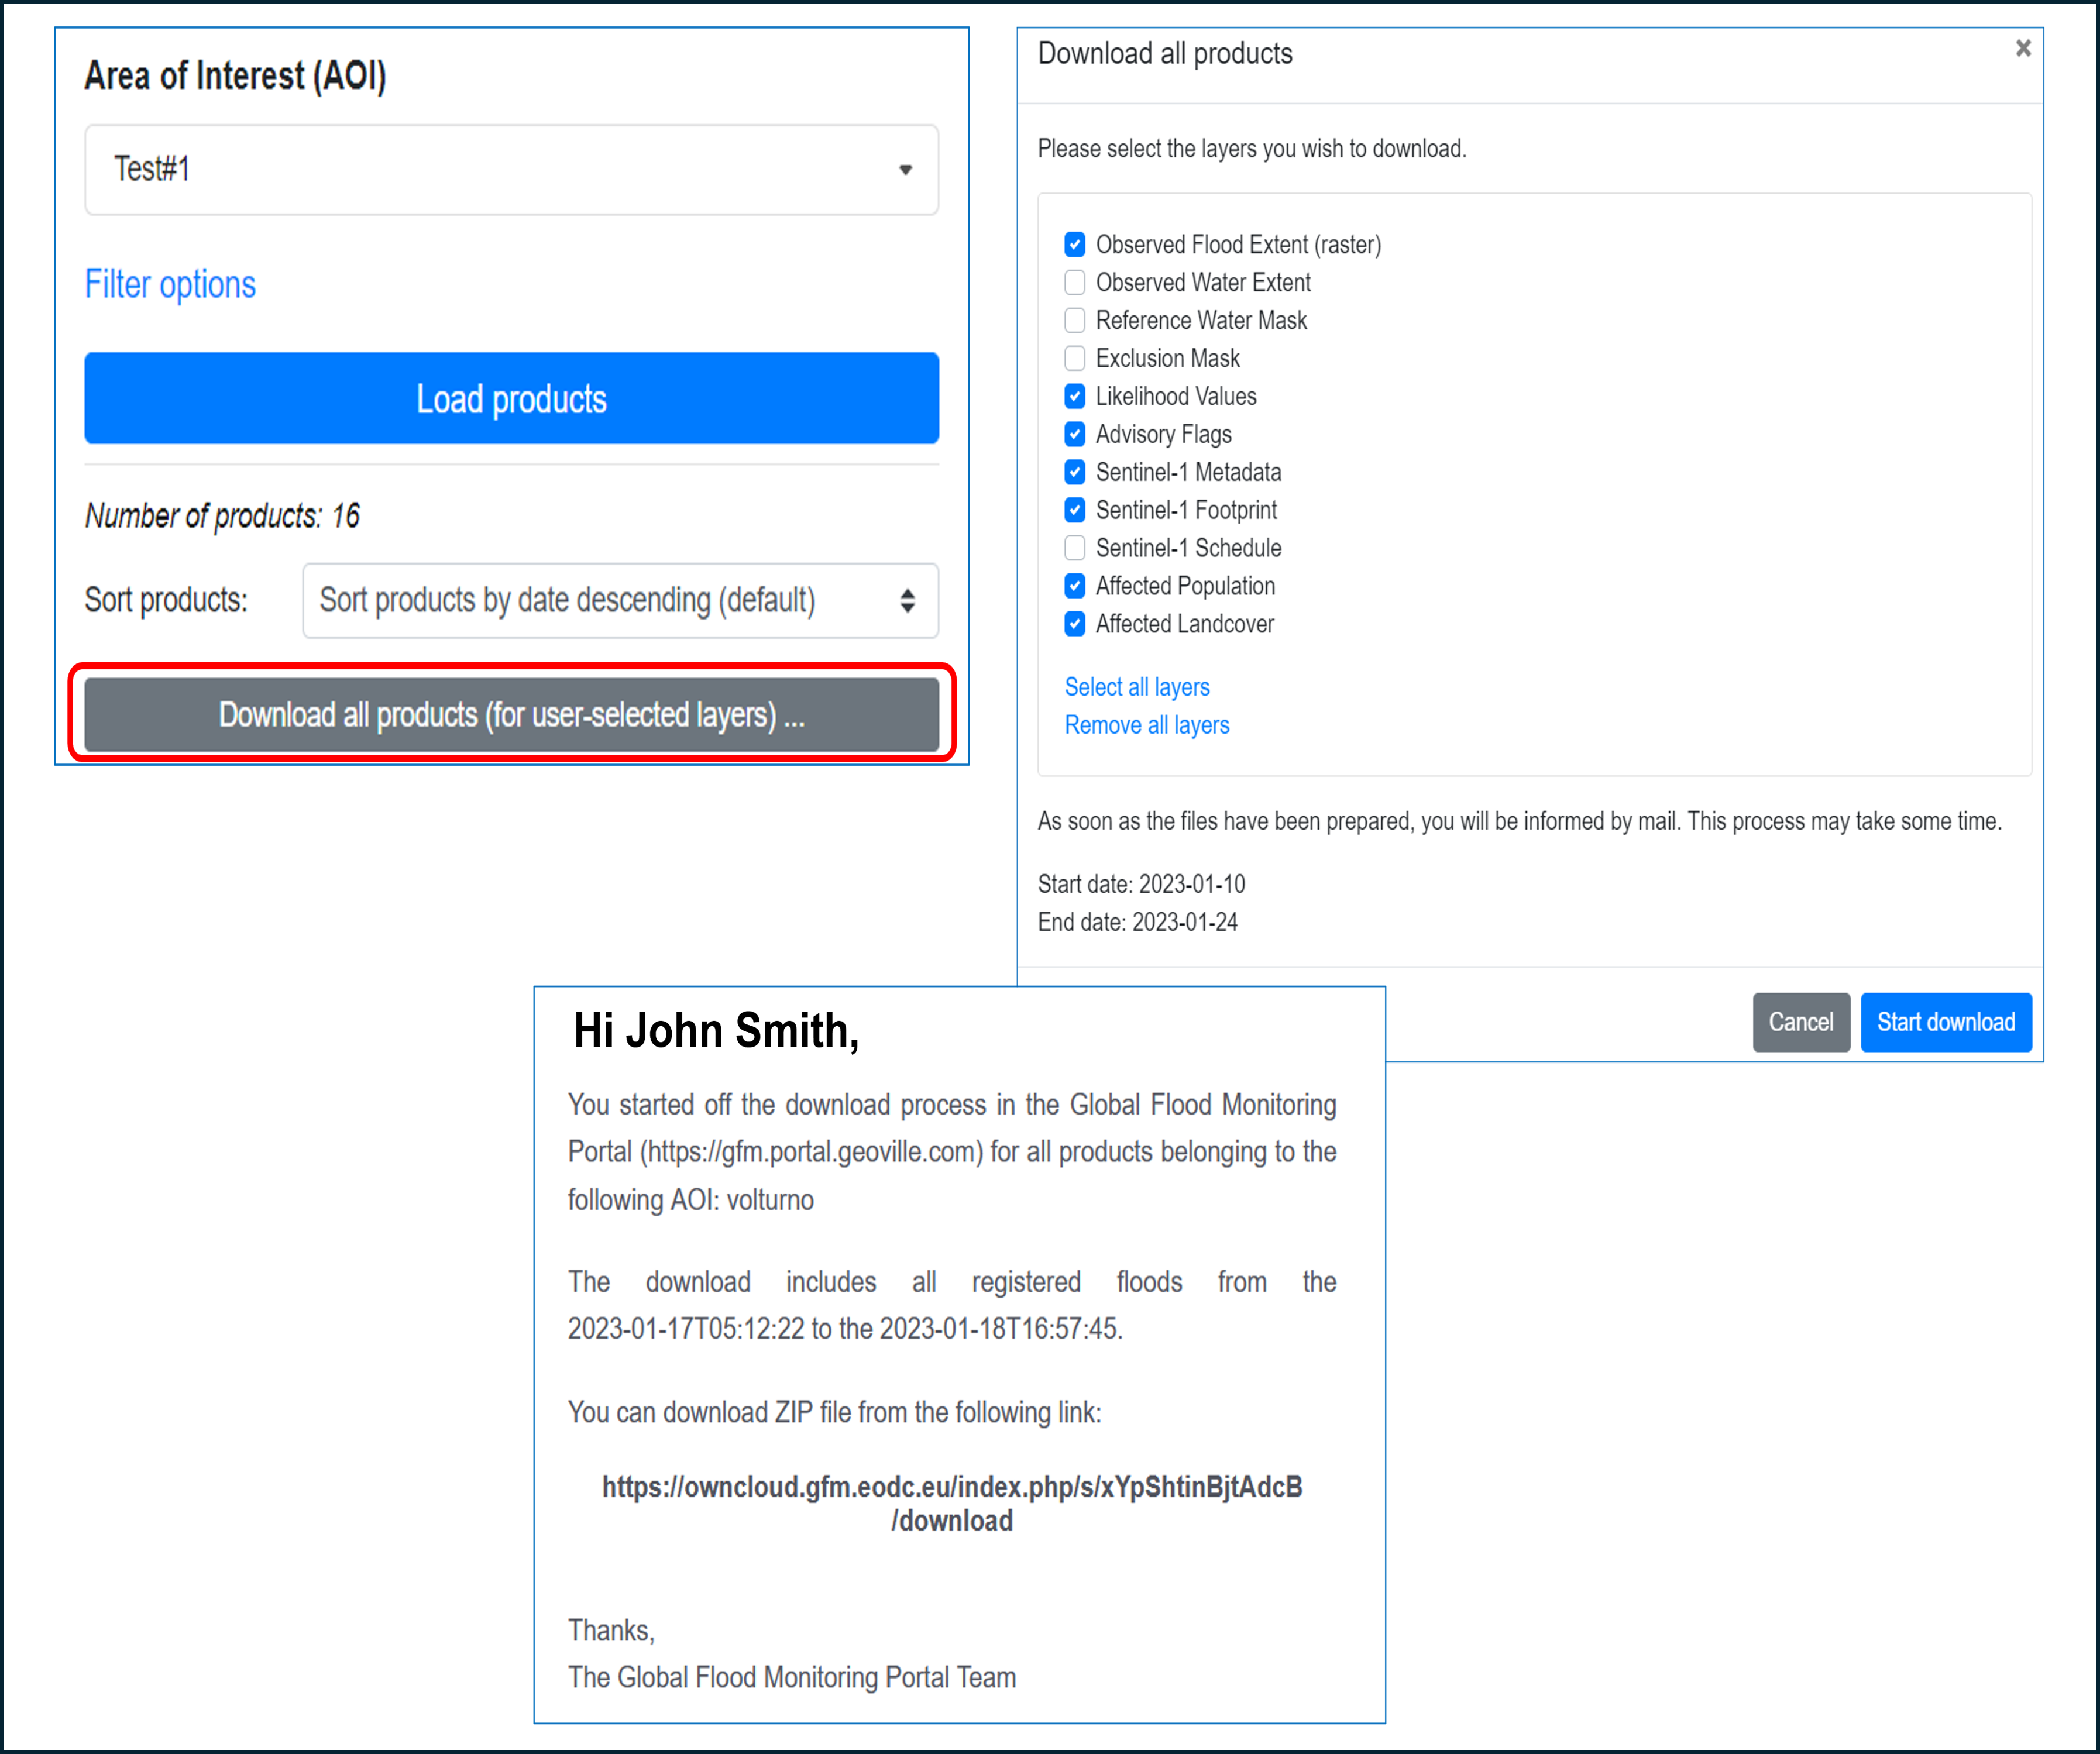Click the Remove all layers link
This screenshot has height=1754, width=2100.
pos(1147,725)
